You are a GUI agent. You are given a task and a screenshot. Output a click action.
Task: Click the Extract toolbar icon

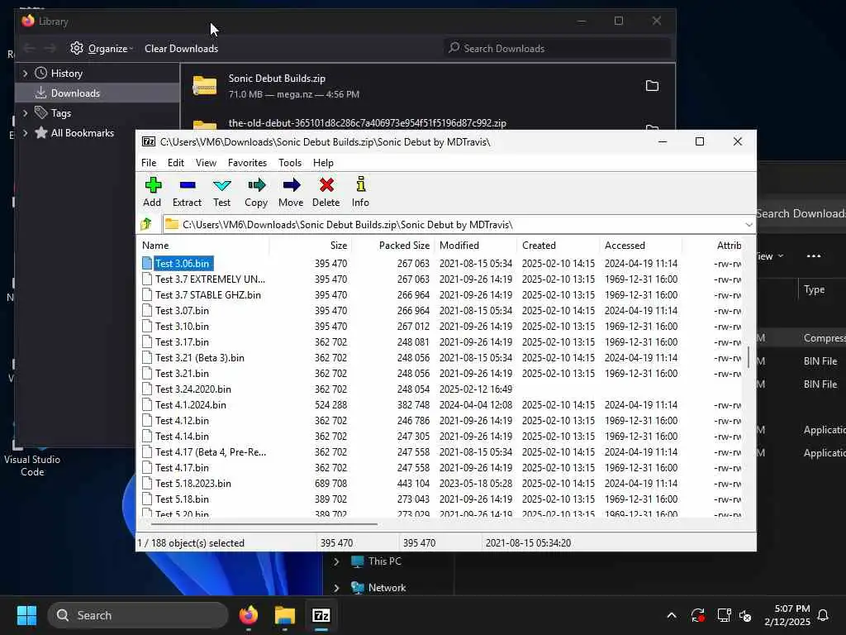(187, 192)
